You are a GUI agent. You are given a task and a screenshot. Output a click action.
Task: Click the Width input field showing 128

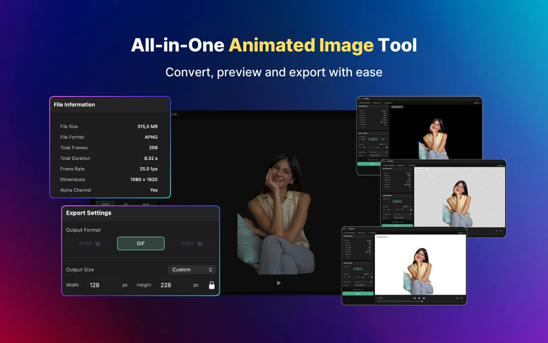pyautogui.click(x=103, y=285)
